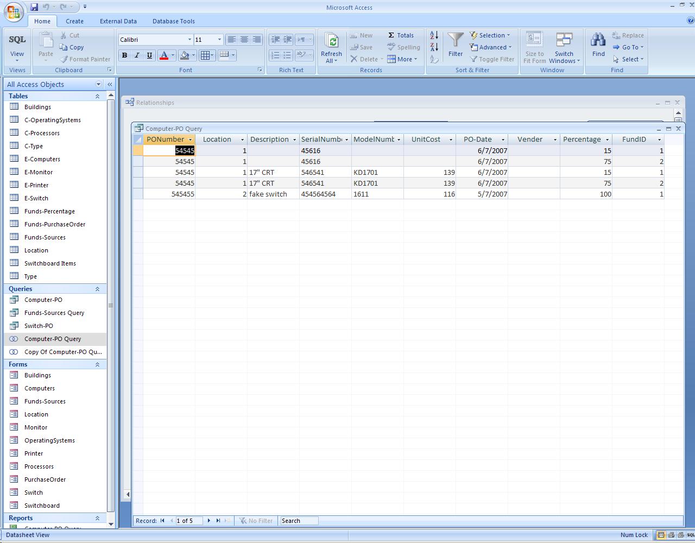695x543 pixels.
Task: Toggle alternate row color button
Action: [x=226, y=55]
